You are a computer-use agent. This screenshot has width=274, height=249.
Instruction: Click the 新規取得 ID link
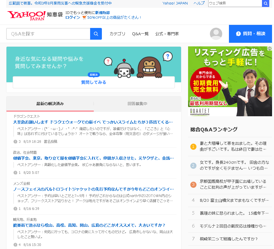[x=102, y=13]
